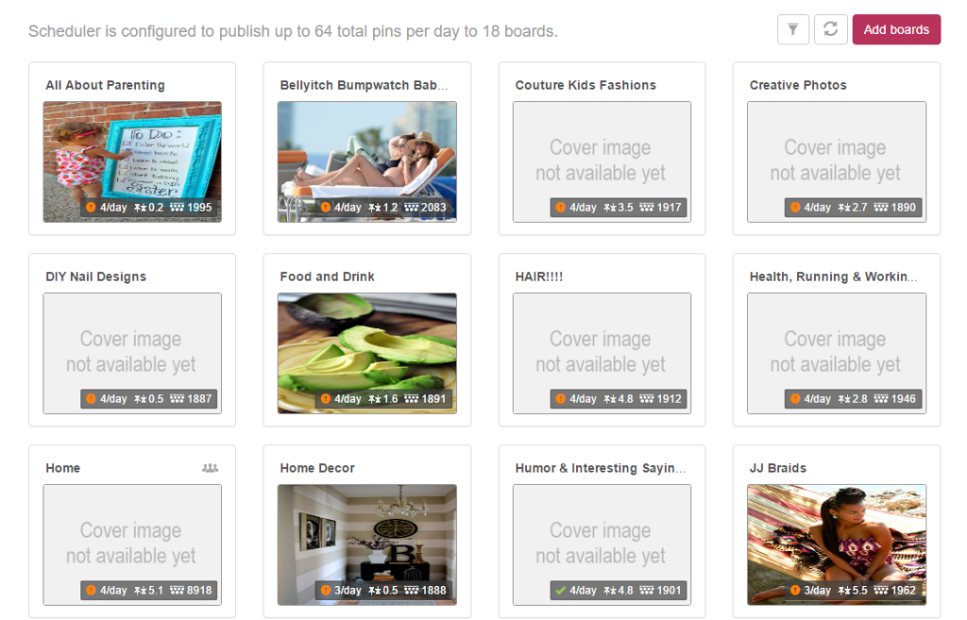The height and width of the screenshot is (620, 967).
Task: Click the filter funnel icon
Action: [x=792, y=29]
